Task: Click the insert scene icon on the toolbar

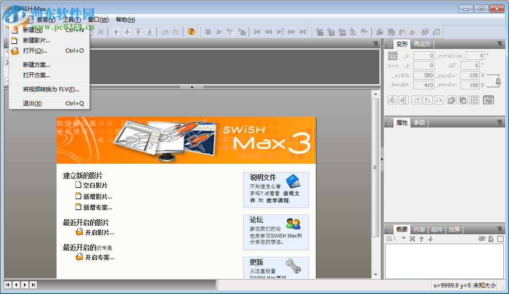Action: click(x=320, y=32)
